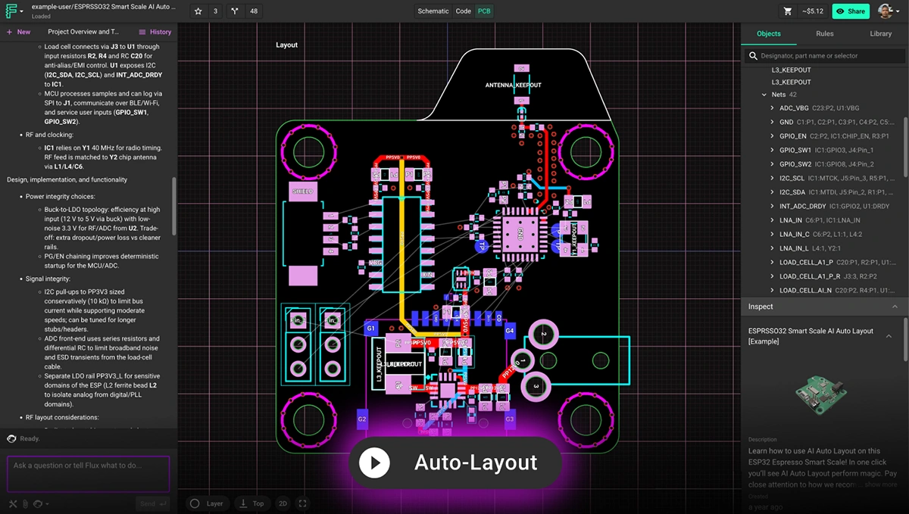Open the History panel

155,32
